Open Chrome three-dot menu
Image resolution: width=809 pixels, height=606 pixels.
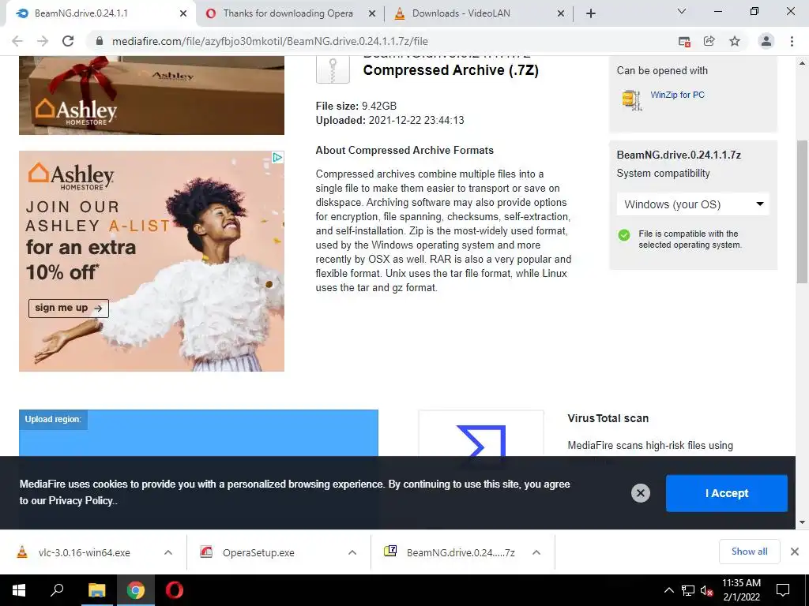(792, 41)
